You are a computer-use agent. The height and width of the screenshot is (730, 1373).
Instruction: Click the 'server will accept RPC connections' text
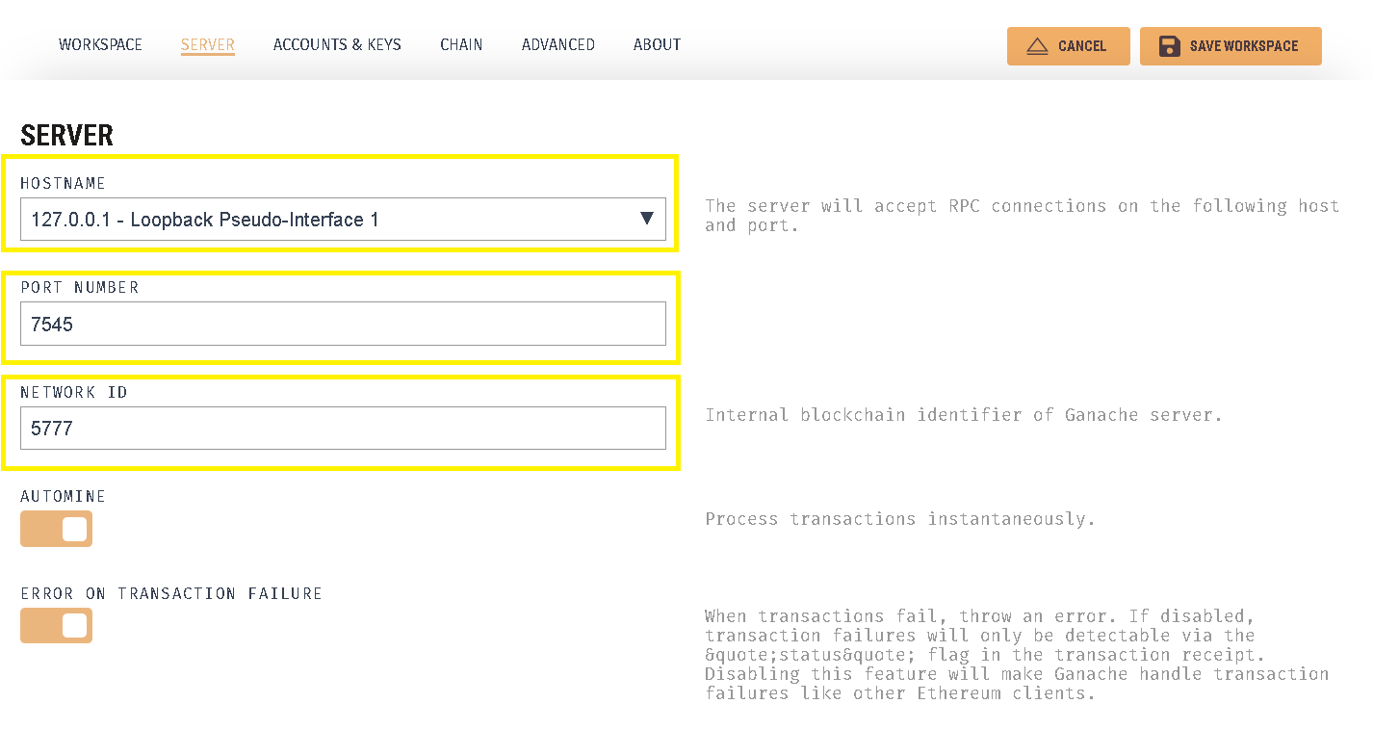[1022, 216]
